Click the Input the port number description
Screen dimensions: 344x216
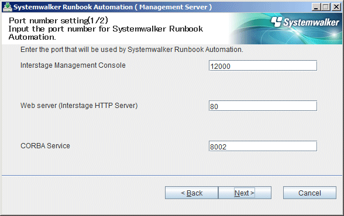tap(105, 33)
